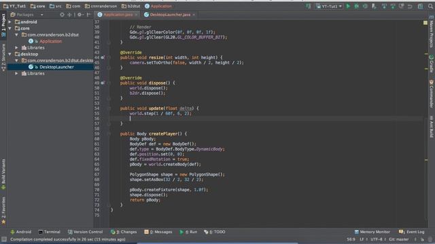
Task: Click tool window toggle icon in status bar corner
Action: pyautogui.click(x=4, y=239)
